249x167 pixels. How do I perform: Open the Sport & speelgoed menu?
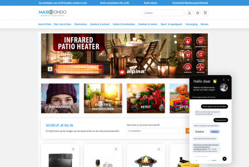pyautogui.click(x=171, y=24)
